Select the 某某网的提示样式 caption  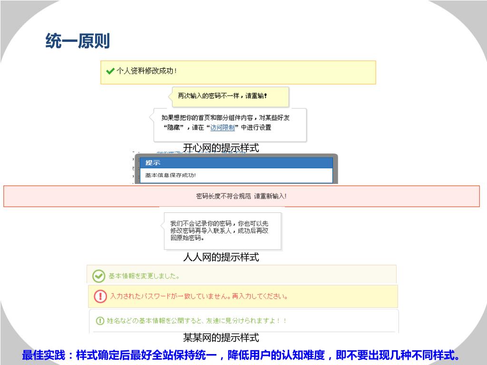221,338
